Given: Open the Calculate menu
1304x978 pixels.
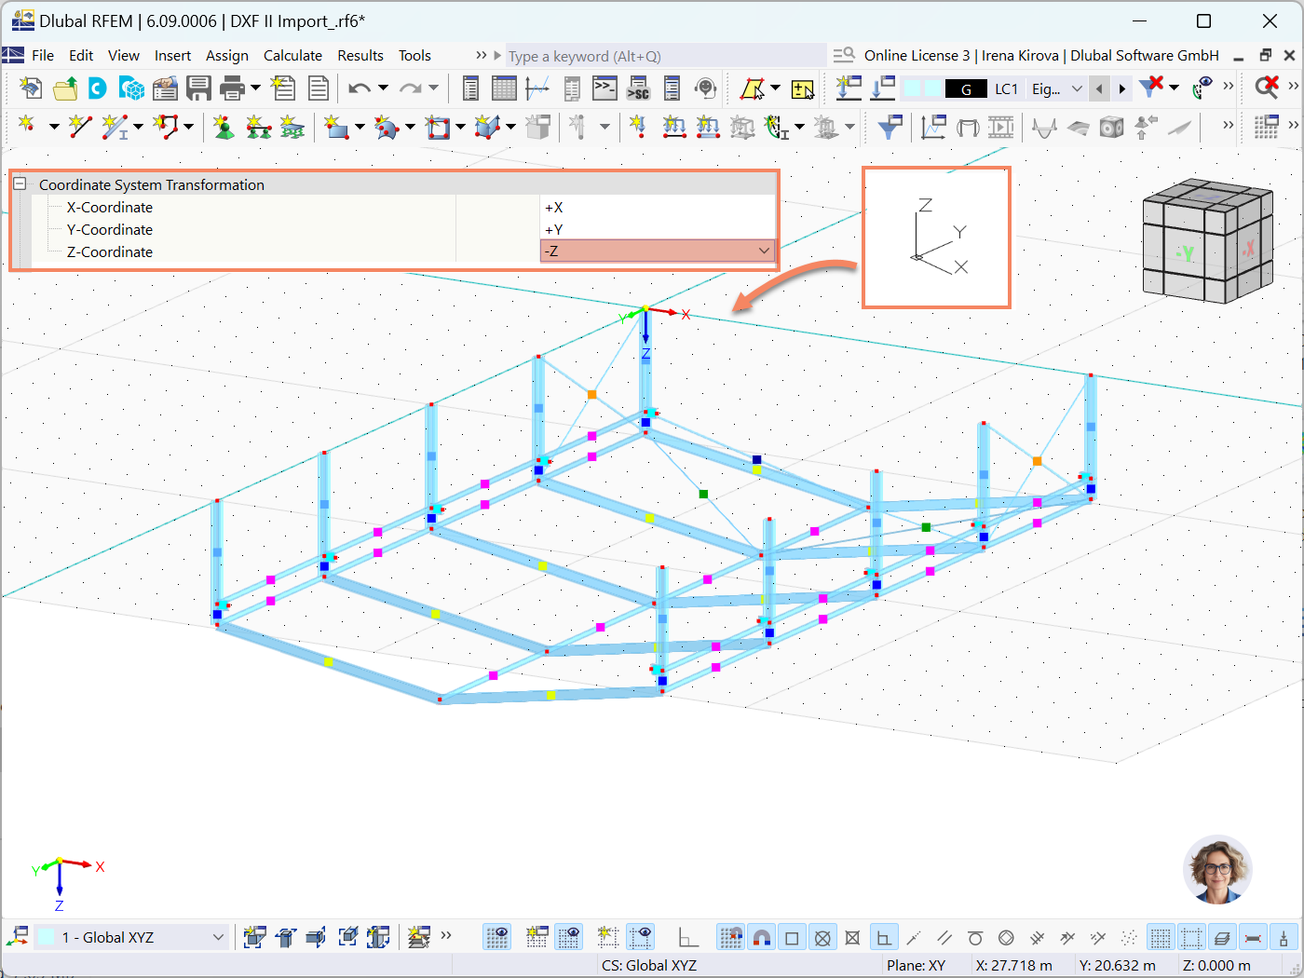Looking at the screenshot, I should [x=292, y=55].
